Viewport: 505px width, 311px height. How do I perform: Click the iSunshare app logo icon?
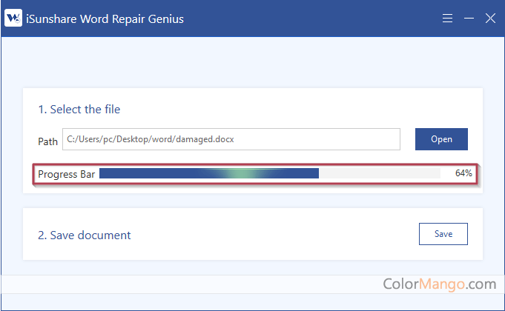(x=13, y=19)
